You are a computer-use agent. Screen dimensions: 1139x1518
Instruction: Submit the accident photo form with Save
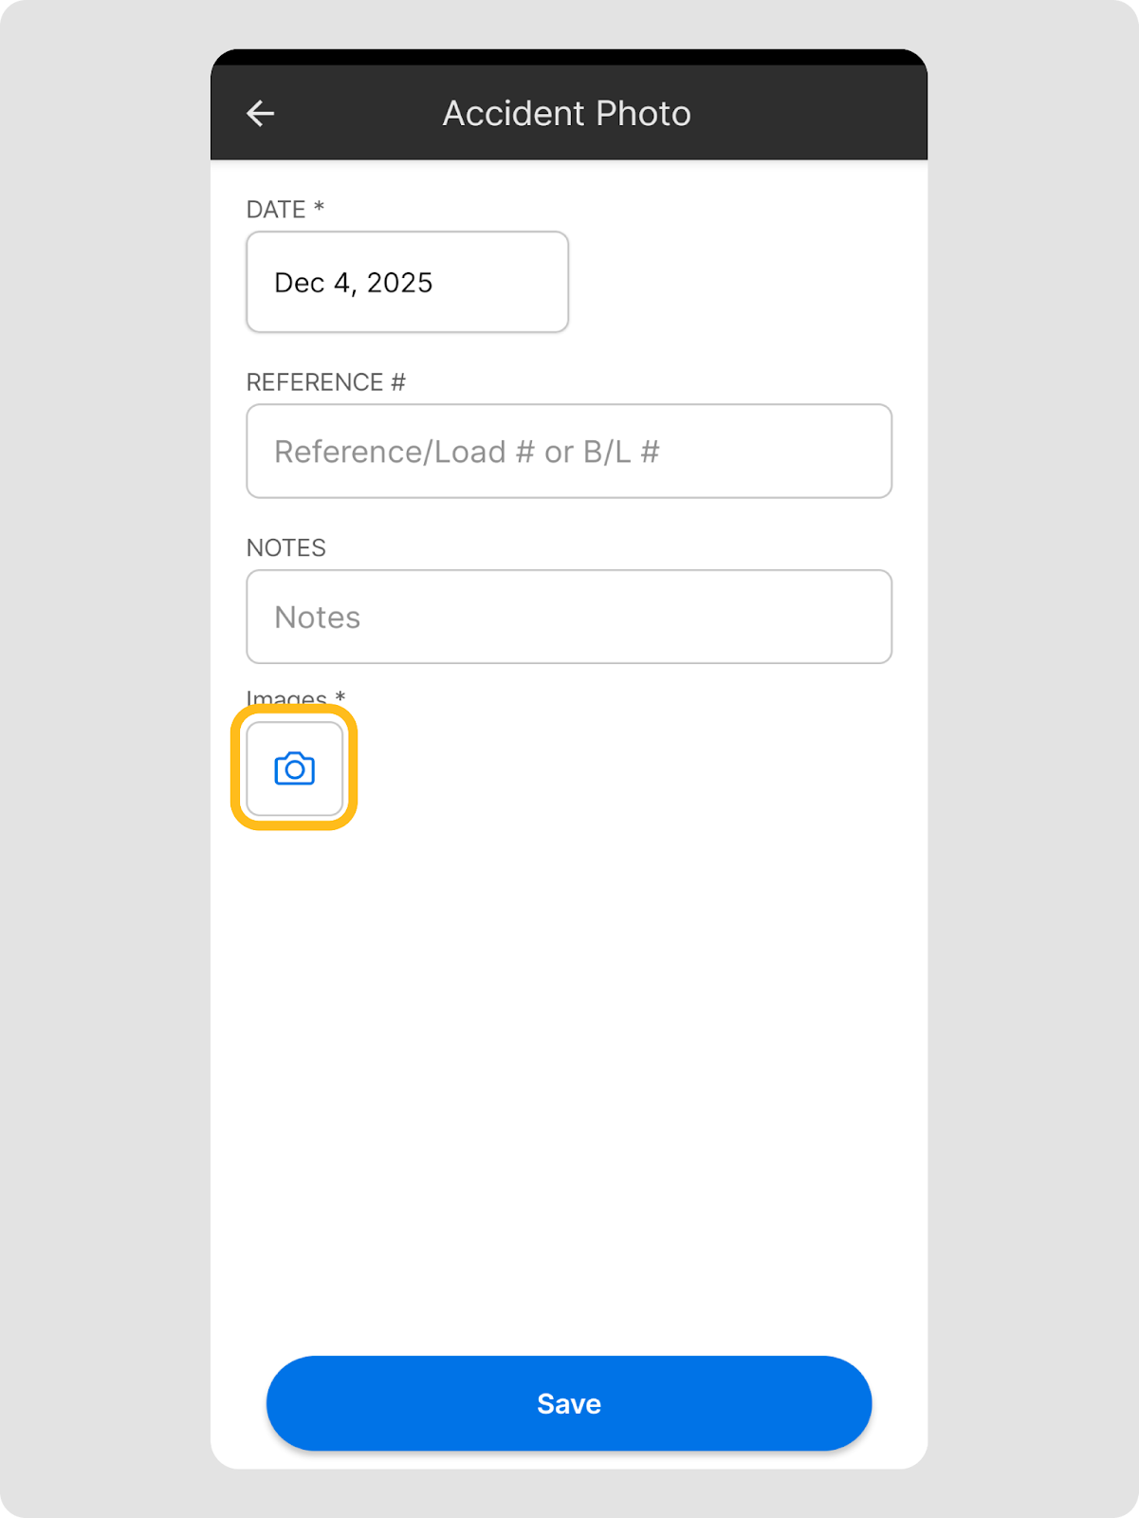click(569, 1403)
